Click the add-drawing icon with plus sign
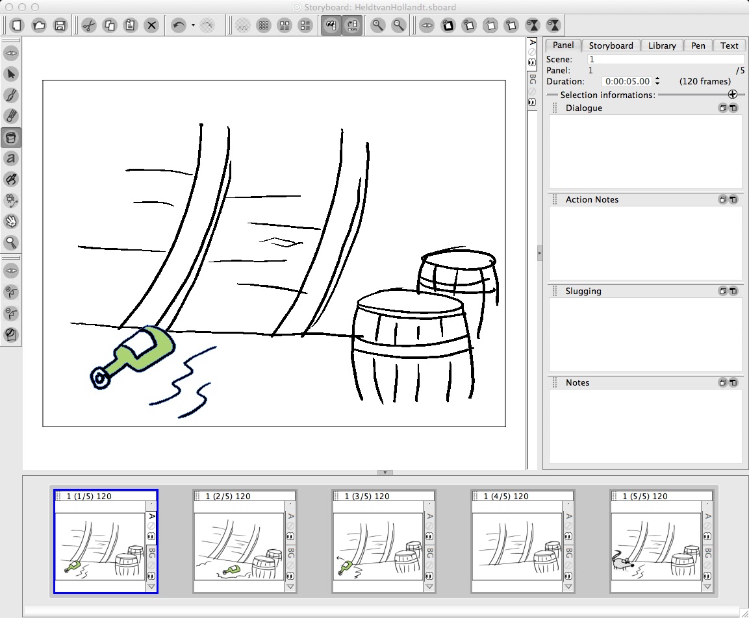The image size is (749, 618). pyautogui.click(x=12, y=292)
